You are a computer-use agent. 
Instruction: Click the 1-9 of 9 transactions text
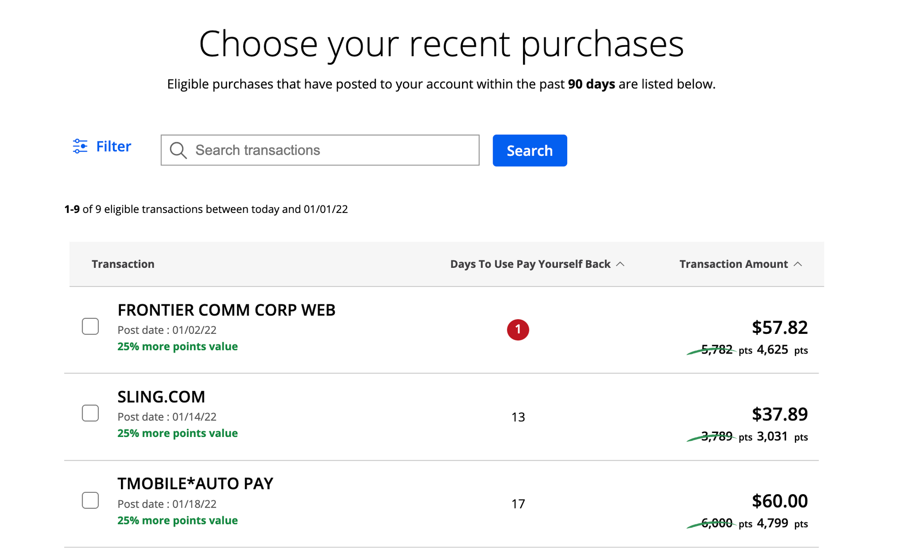[206, 209]
